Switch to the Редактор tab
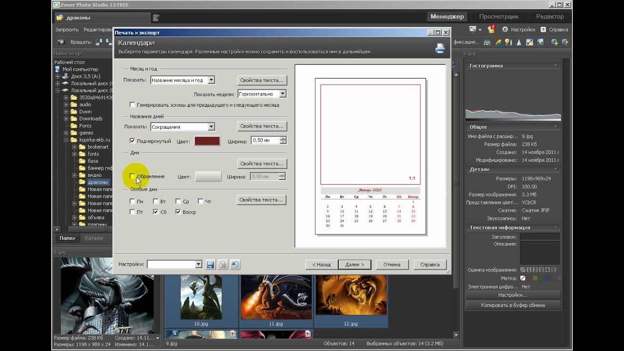 pos(550,17)
